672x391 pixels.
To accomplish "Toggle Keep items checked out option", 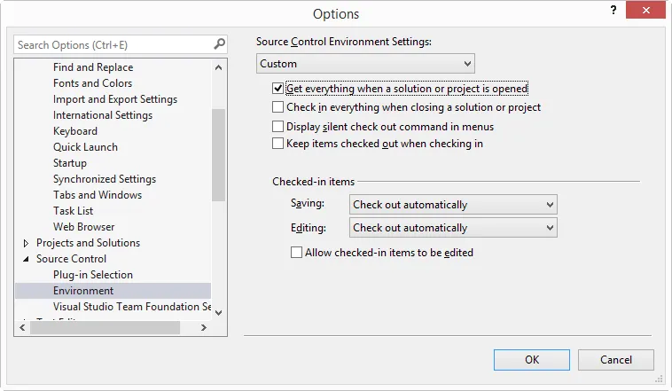I will [278, 144].
